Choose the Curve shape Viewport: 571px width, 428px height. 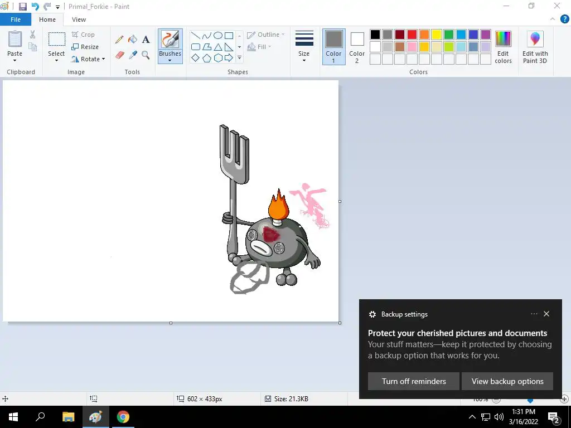207,35
